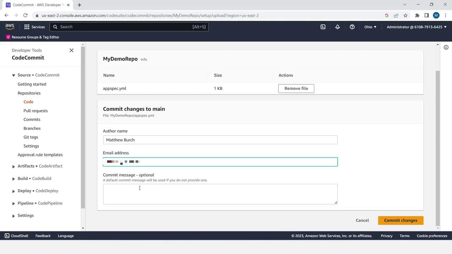
Task: Open the tab search chevron
Action: coord(405,5)
